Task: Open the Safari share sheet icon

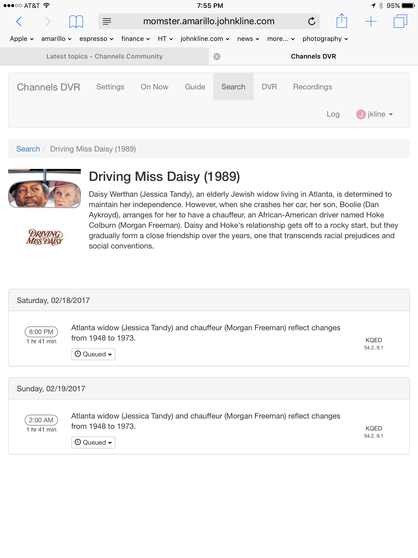Action: (342, 21)
